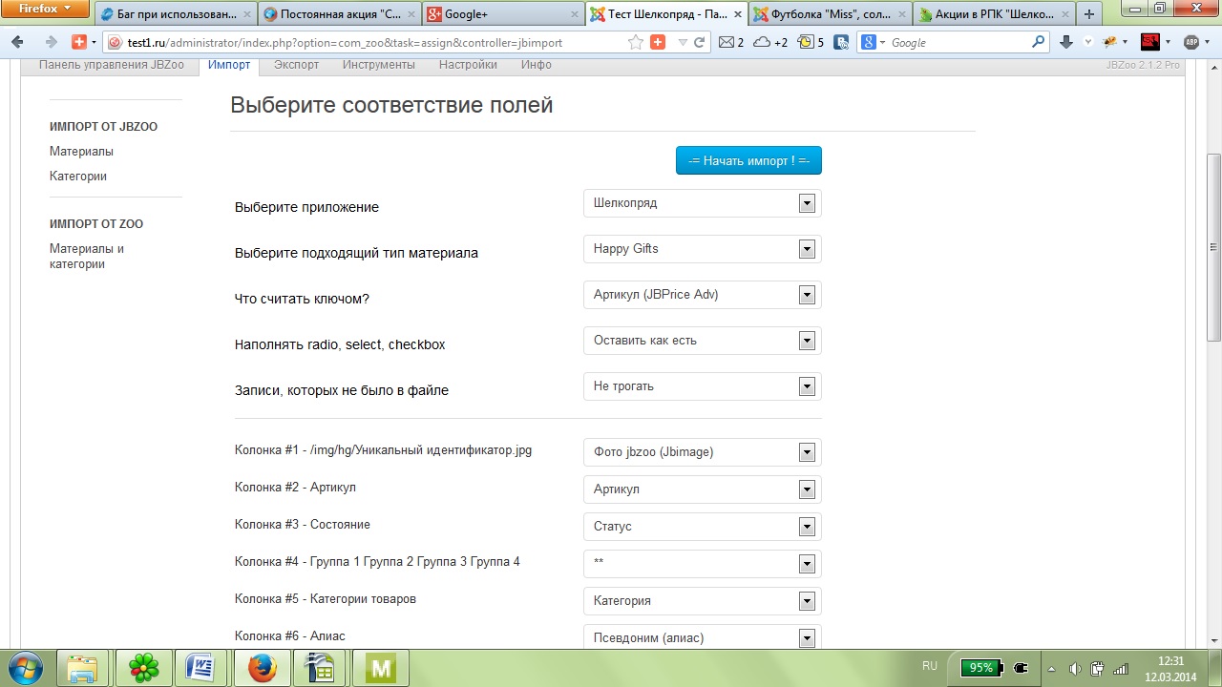The image size is (1222, 687).
Task: Click the weather cloud toolbar icon
Action: (762, 42)
